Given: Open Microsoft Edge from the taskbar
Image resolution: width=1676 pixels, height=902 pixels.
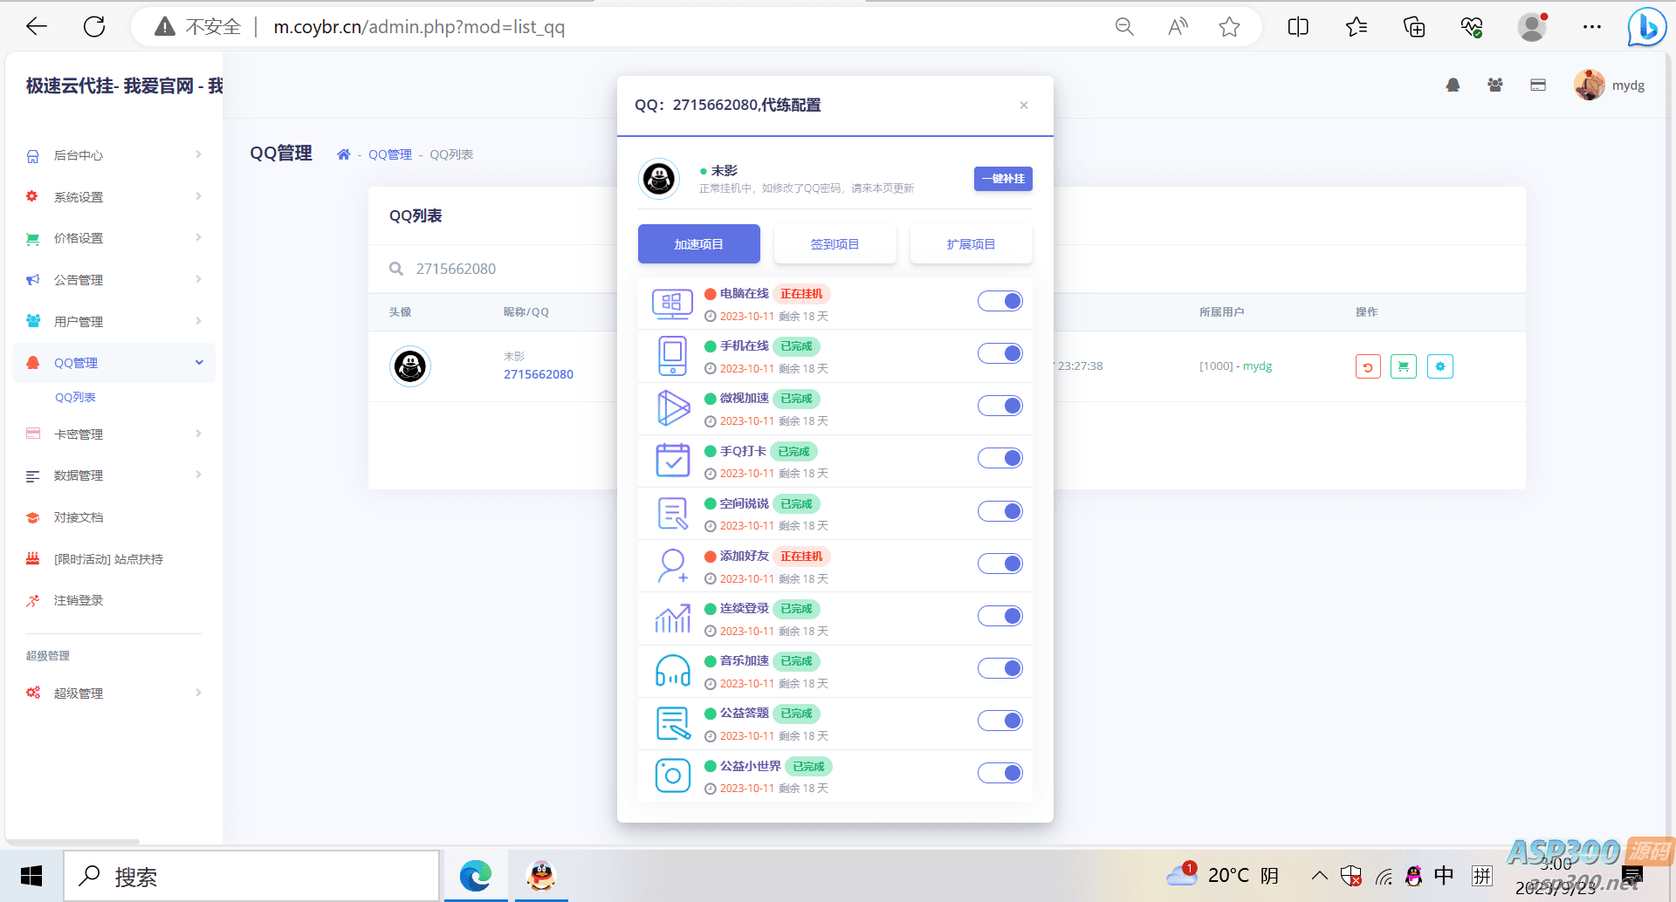Looking at the screenshot, I should pyautogui.click(x=476, y=876).
